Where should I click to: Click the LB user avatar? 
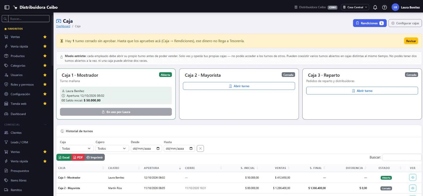pyautogui.click(x=395, y=7)
